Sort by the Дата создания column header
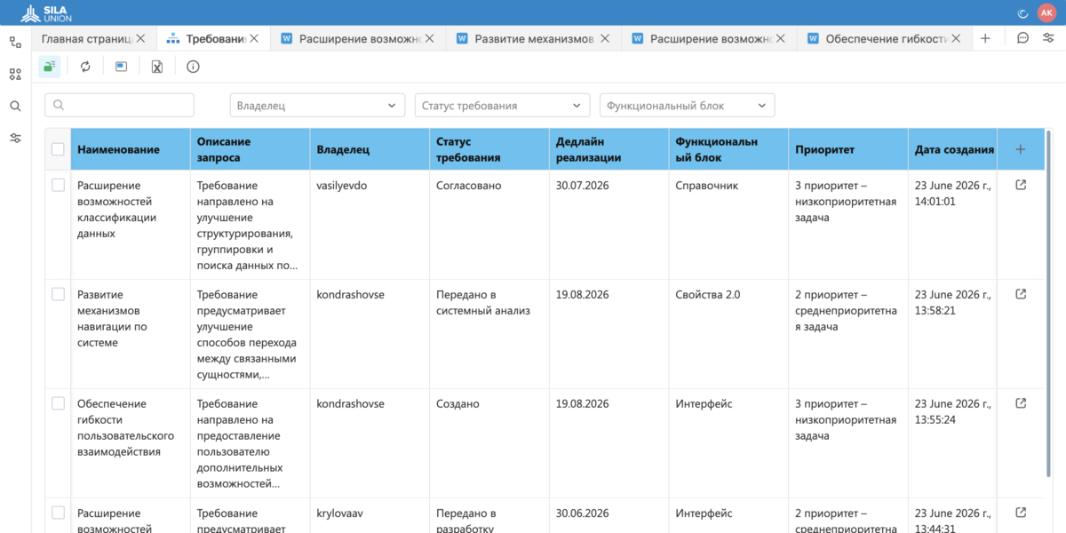 point(952,149)
